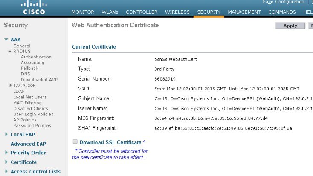Open the Local EAP section
Screen dimensions: 313x176
click(x=23, y=135)
